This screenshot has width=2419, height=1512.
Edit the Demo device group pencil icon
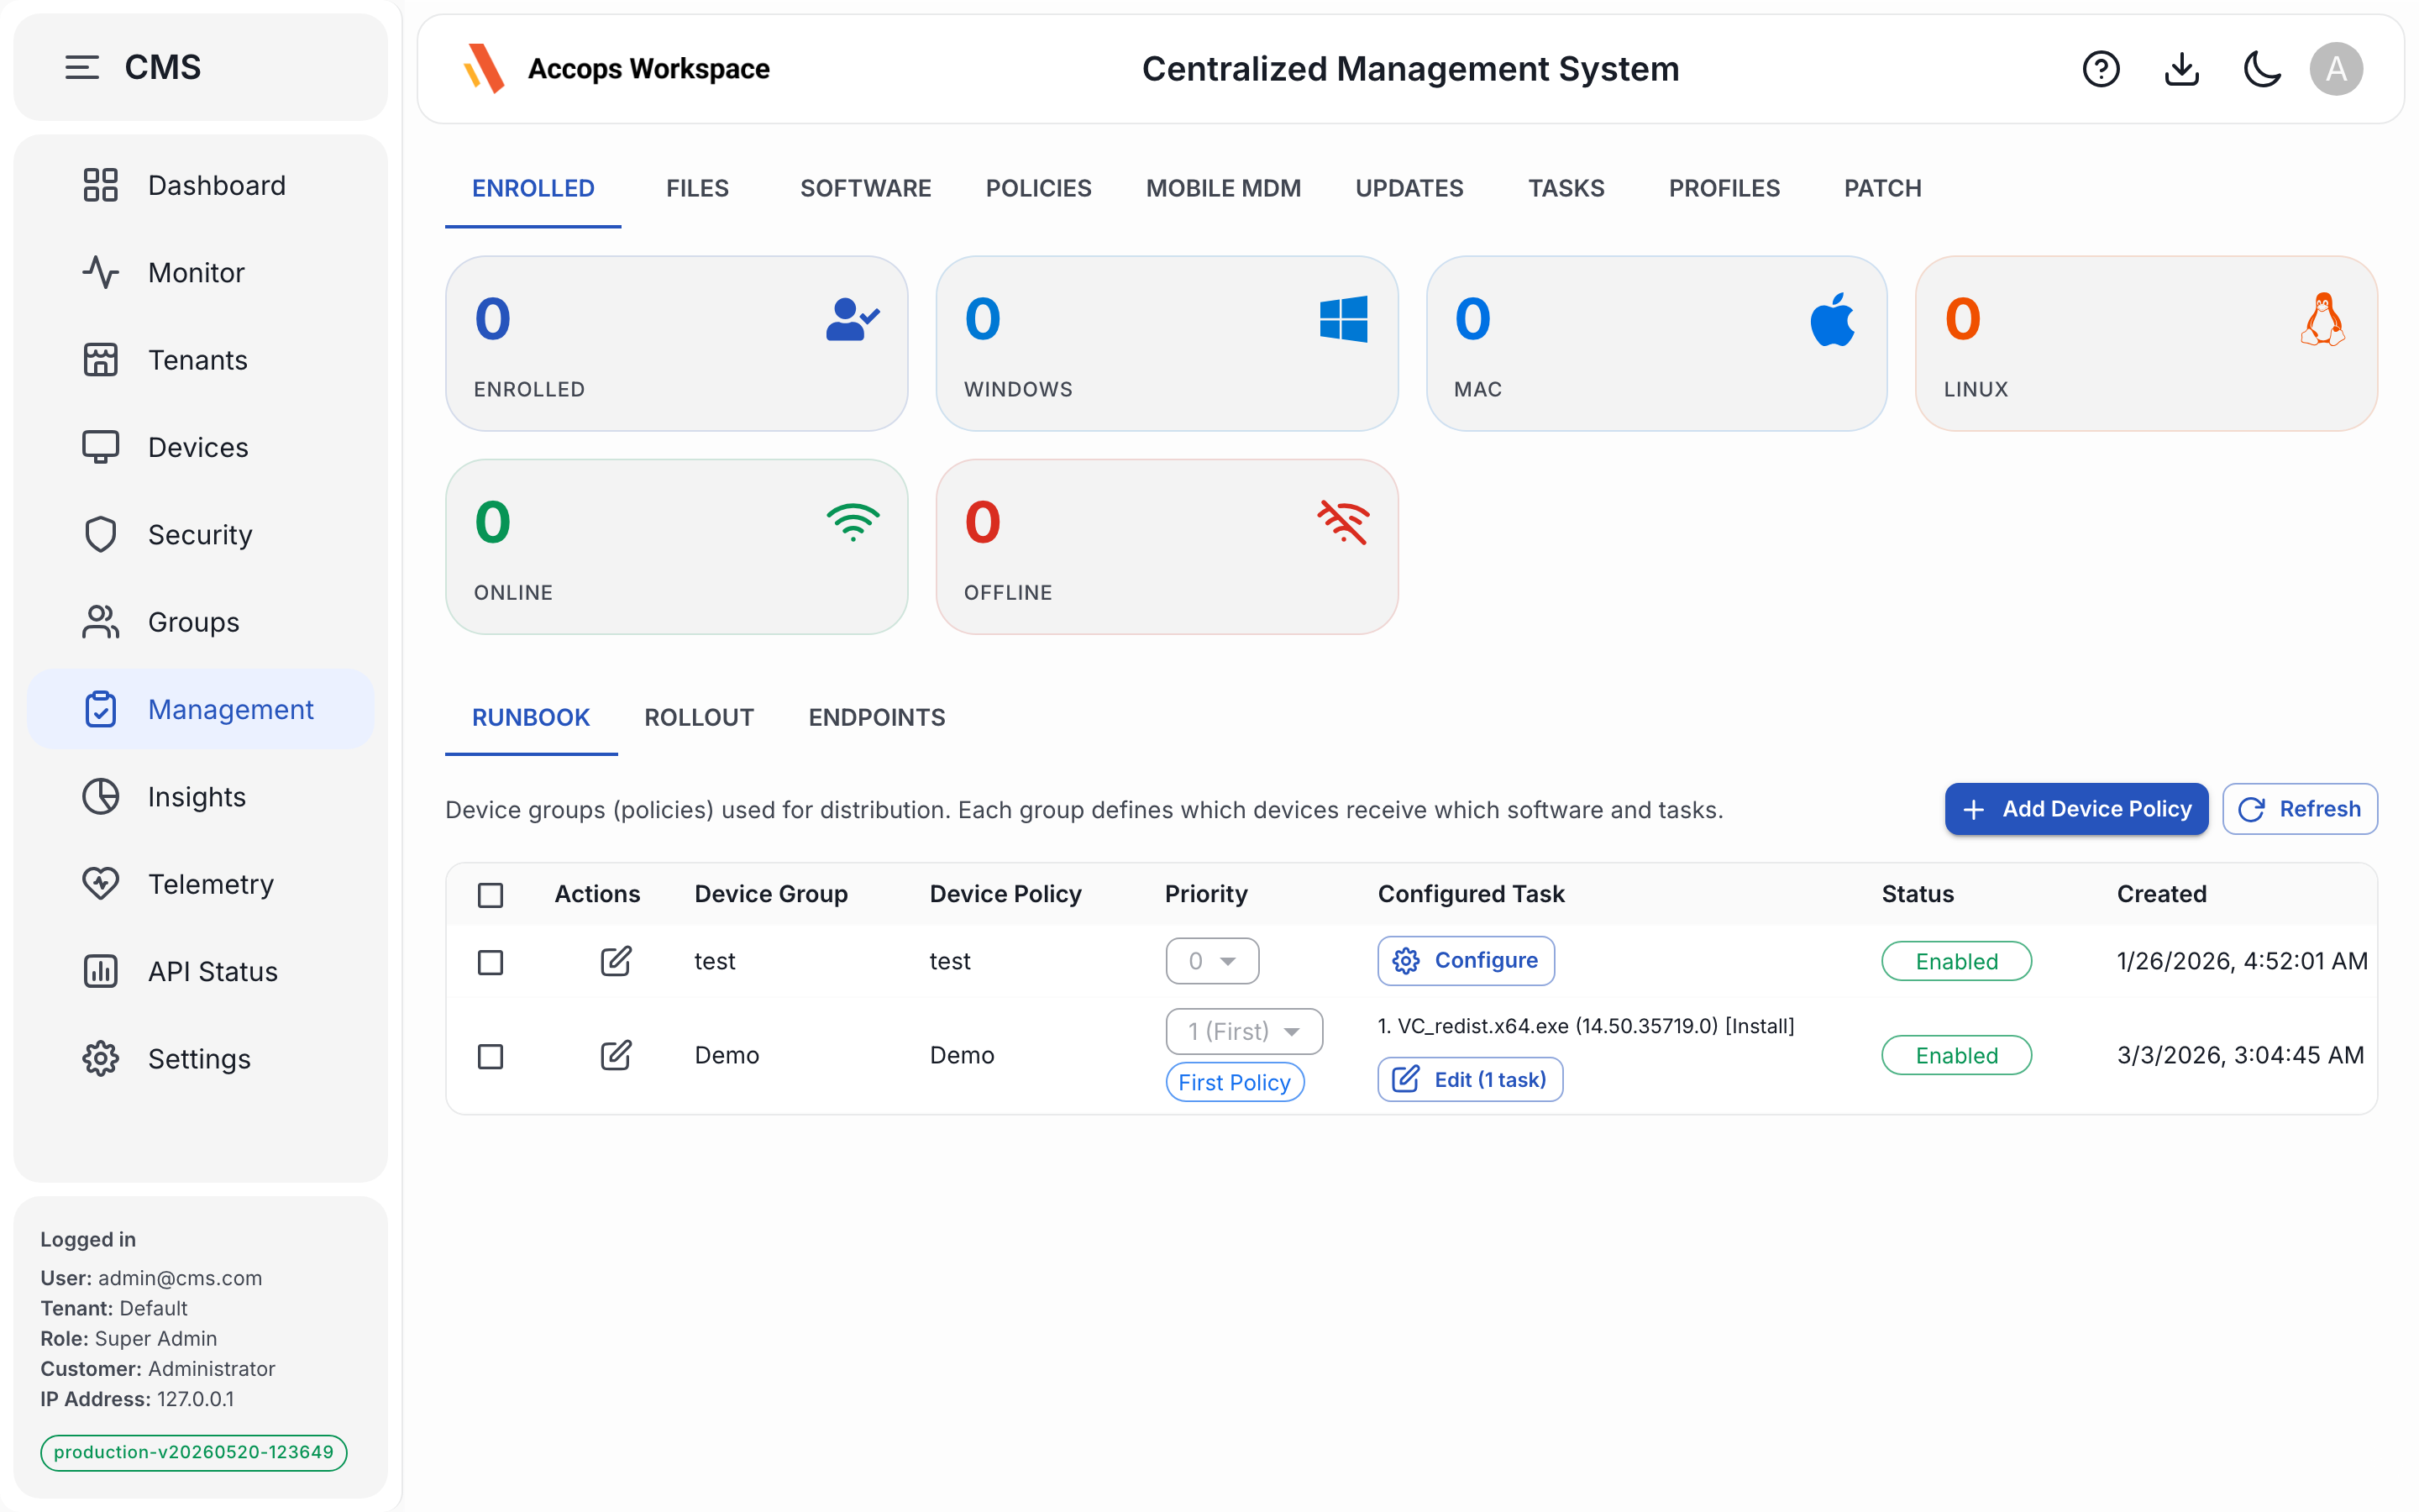pyautogui.click(x=616, y=1055)
